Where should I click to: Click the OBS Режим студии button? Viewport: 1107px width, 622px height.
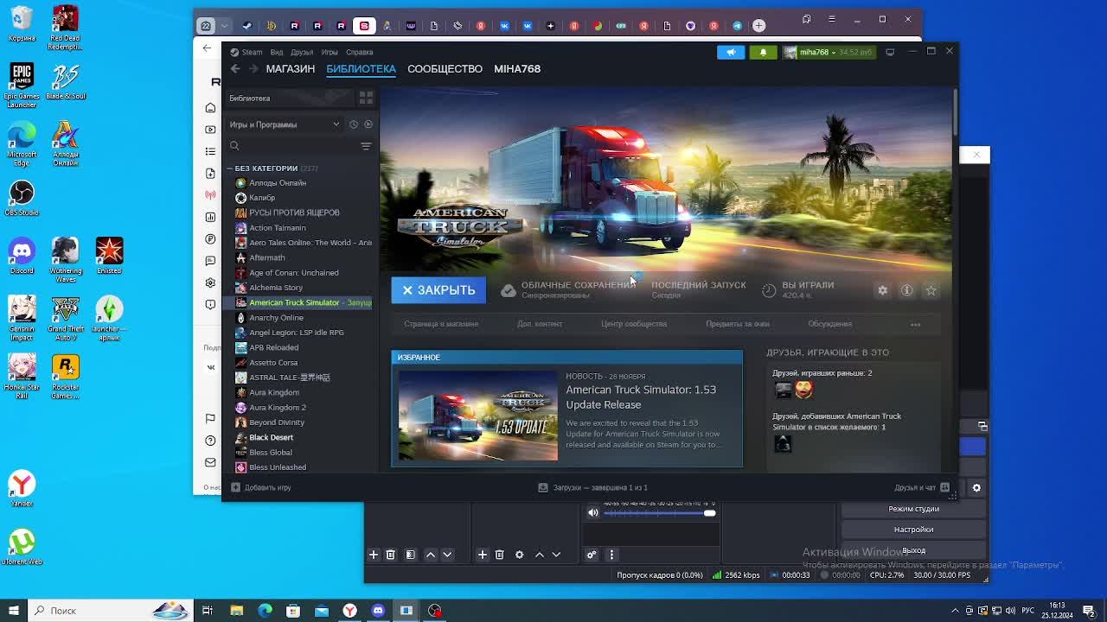pyautogui.click(x=913, y=509)
